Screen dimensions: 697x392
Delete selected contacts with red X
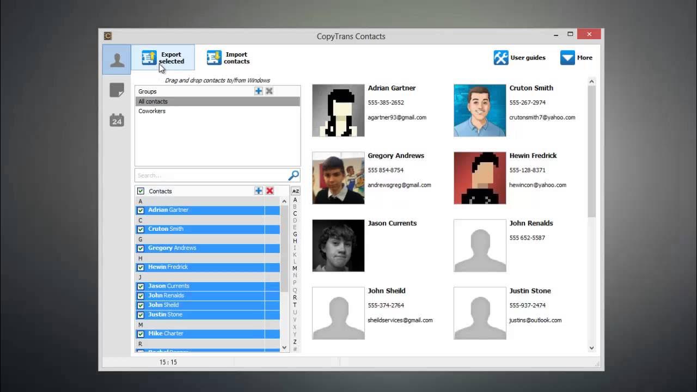pyautogui.click(x=270, y=191)
